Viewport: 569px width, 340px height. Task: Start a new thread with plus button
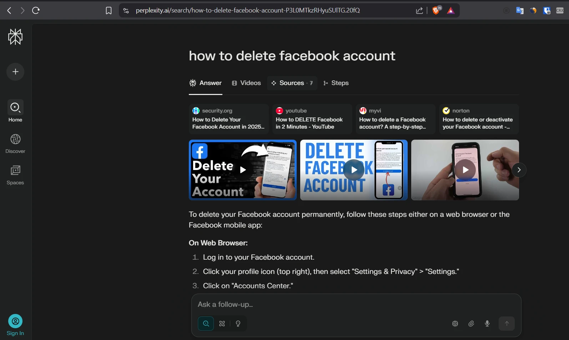(15, 72)
